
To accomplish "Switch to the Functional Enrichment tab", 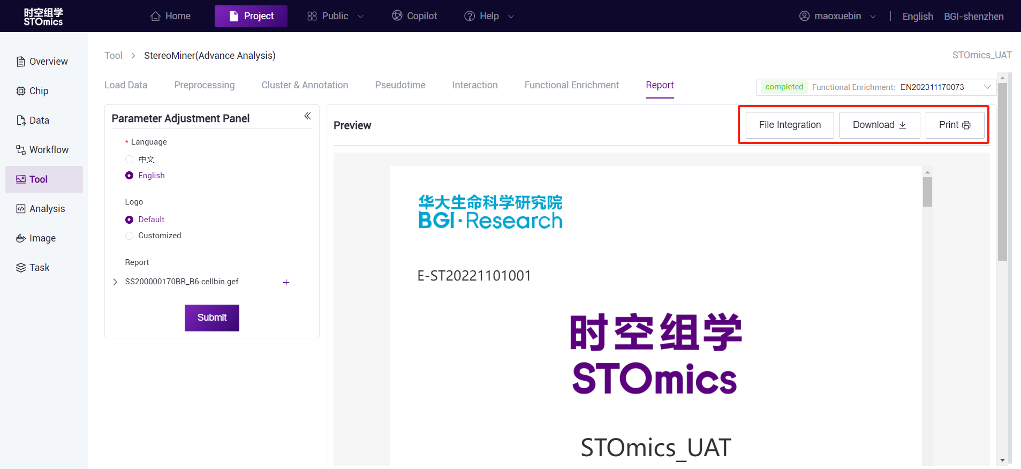I will [572, 85].
